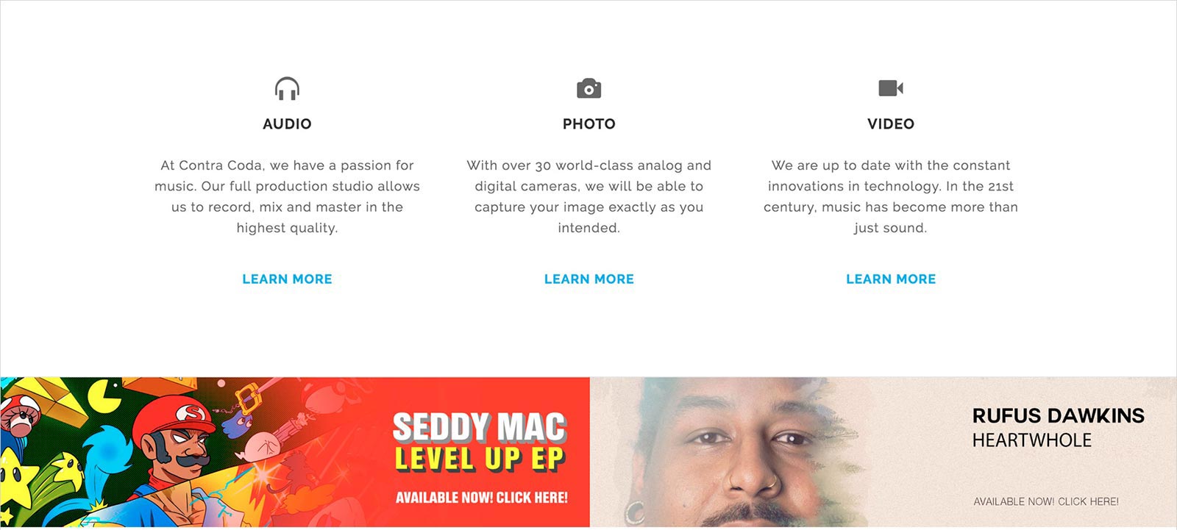
Task: Select the VIDEO heading
Action: point(891,124)
